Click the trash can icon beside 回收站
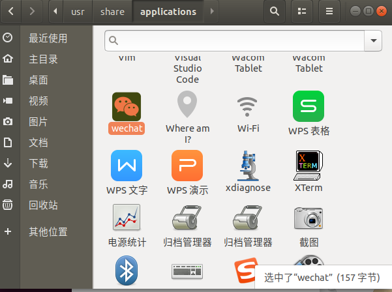This screenshot has height=292, width=392. coord(8,205)
